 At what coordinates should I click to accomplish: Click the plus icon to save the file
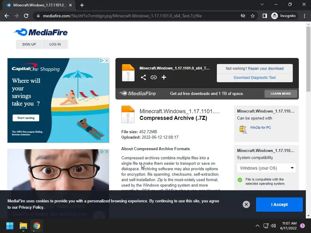pyautogui.click(x=164, y=77)
